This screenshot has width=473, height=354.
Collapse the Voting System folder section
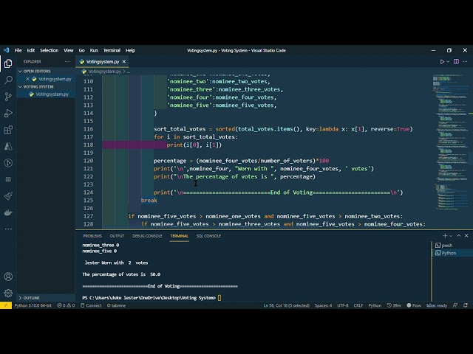pos(38,87)
